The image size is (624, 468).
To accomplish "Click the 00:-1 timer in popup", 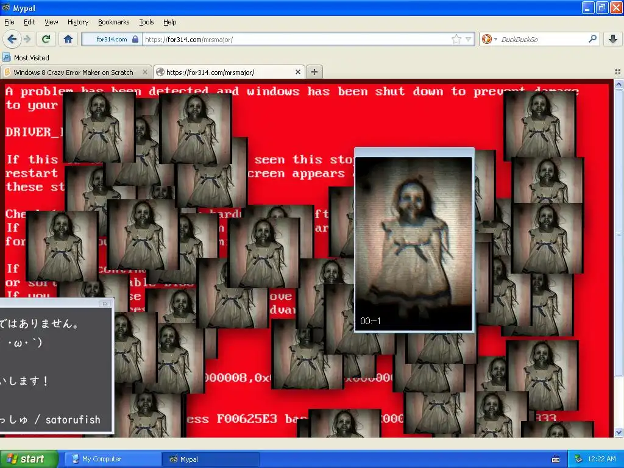I will tap(370, 321).
